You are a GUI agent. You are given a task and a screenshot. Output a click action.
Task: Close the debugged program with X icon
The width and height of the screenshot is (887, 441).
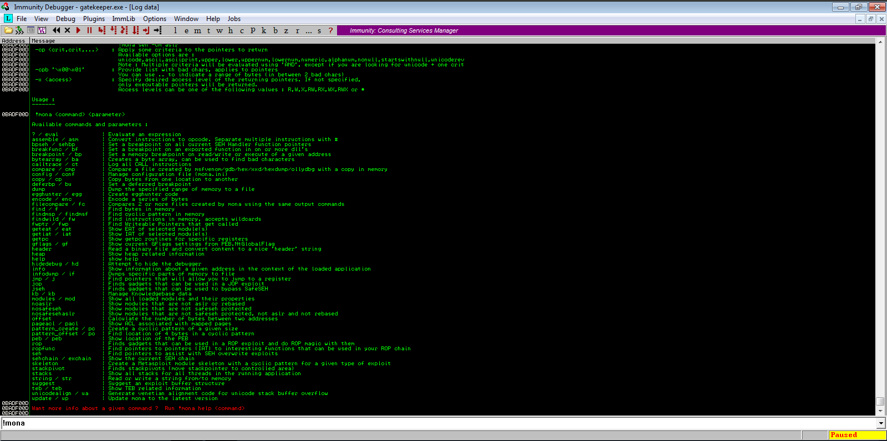68,30
